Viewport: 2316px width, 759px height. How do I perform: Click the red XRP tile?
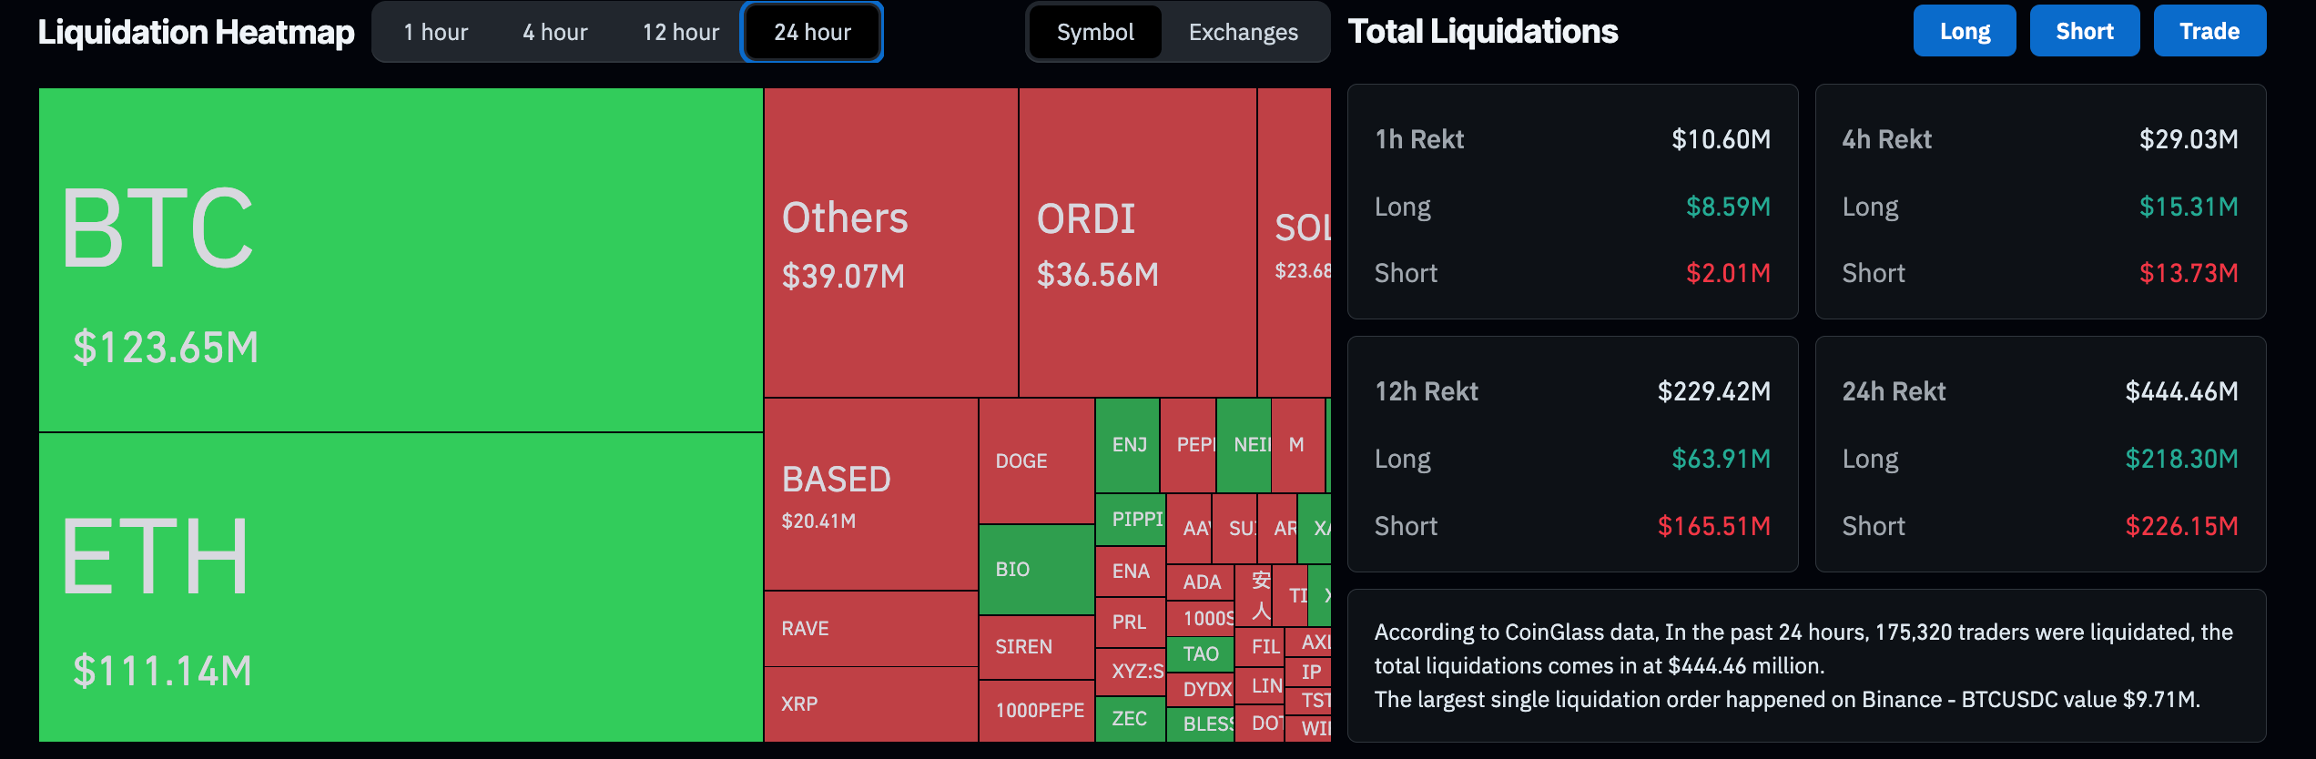(870, 704)
